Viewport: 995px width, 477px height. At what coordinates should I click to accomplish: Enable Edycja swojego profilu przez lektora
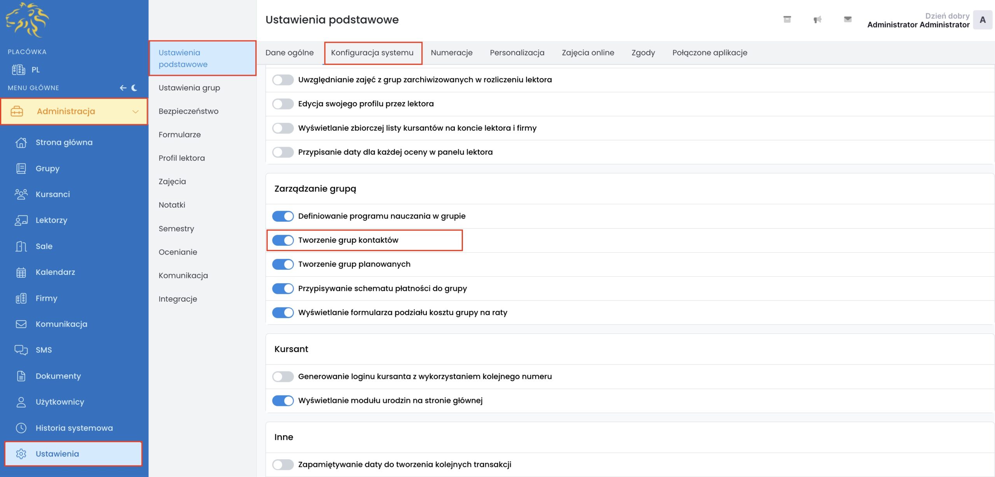[x=283, y=104]
